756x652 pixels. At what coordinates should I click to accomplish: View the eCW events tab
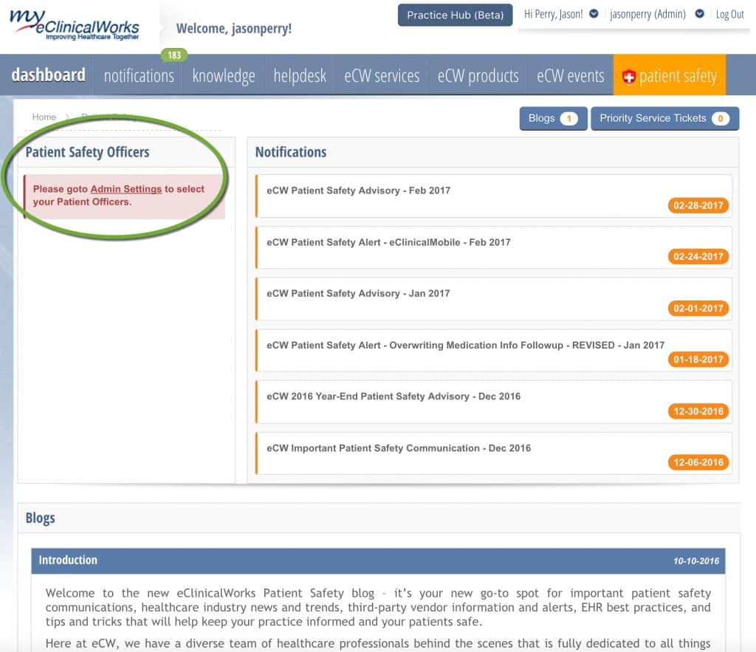571,76
